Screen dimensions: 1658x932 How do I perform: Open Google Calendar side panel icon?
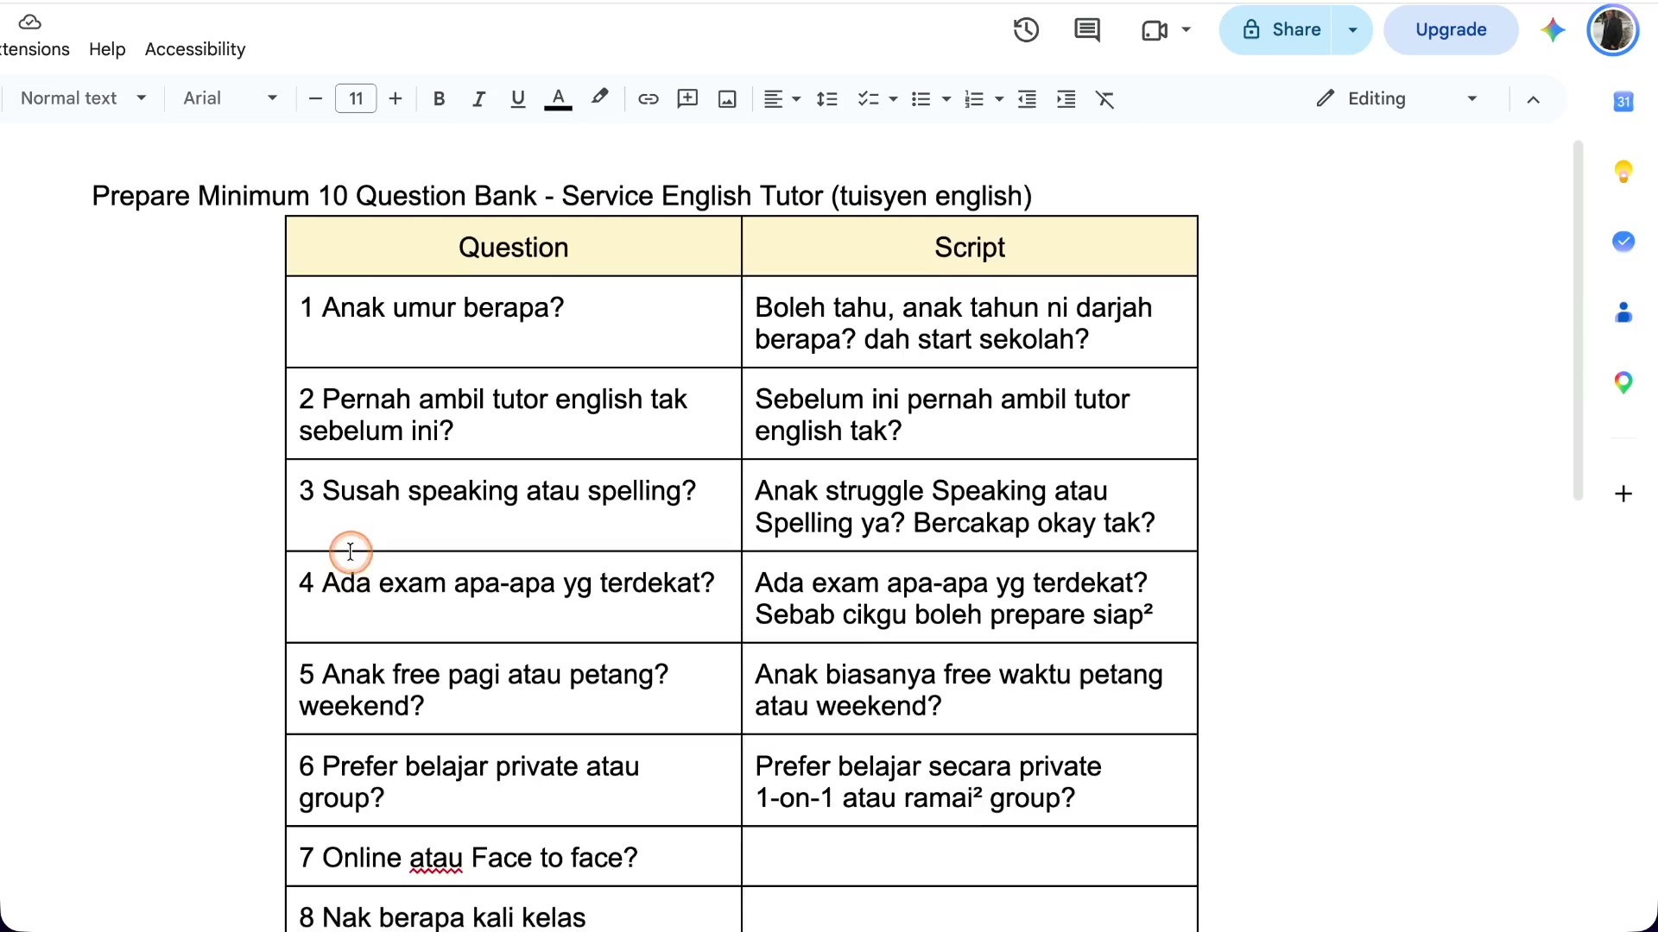tap(1623, 102)
